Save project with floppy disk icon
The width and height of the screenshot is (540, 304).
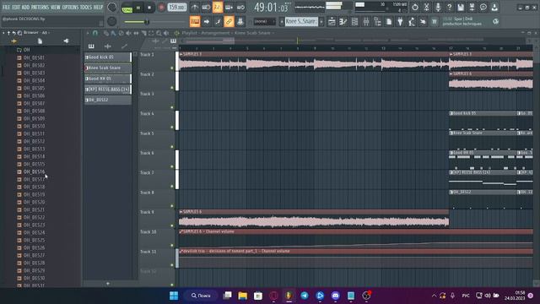461,8
